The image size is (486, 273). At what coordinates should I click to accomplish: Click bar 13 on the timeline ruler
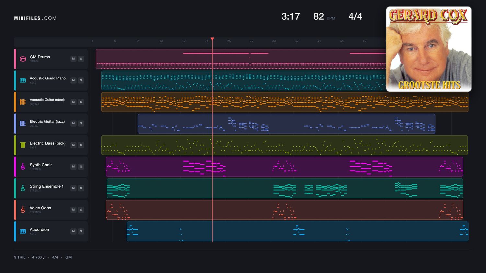161,41
